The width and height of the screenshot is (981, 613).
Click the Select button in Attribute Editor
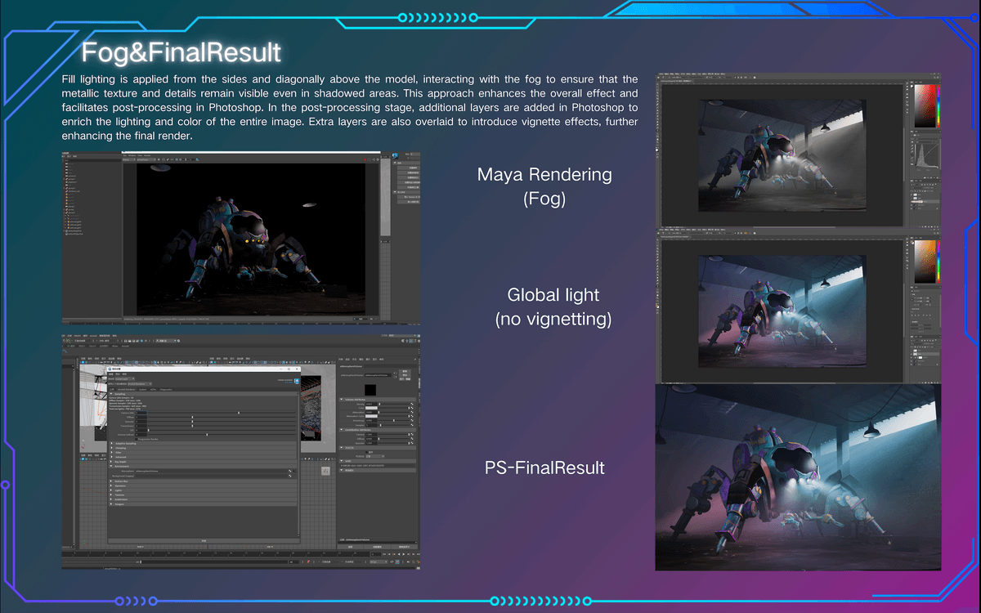tap(349, 547)
